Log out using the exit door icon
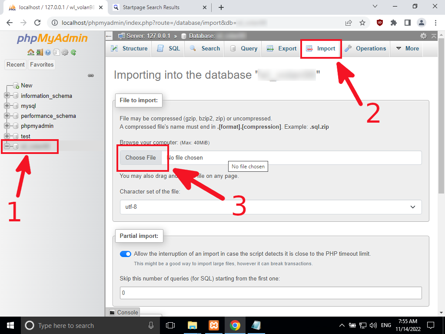 click(x=40, y=52)
